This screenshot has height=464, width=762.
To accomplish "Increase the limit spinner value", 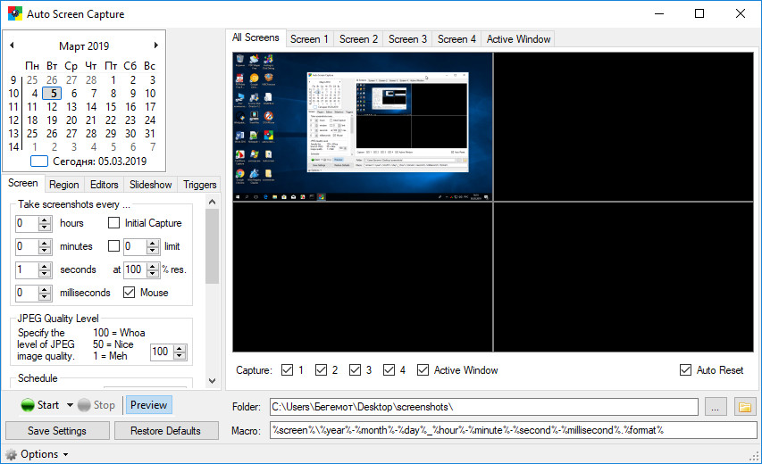I will point(153,244).
